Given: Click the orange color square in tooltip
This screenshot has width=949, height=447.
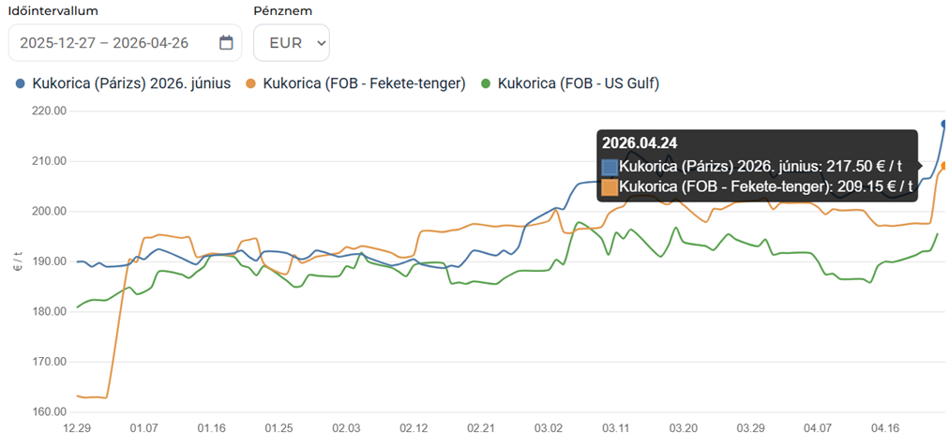Looking at the screenshot, I should tap(610, 186).
